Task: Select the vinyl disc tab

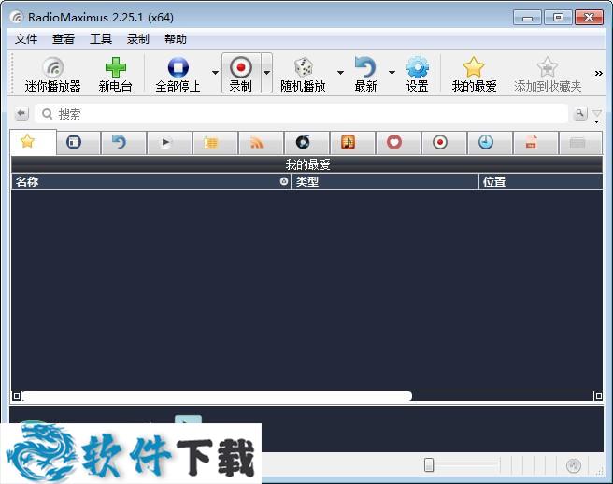Action: point(306,143)
